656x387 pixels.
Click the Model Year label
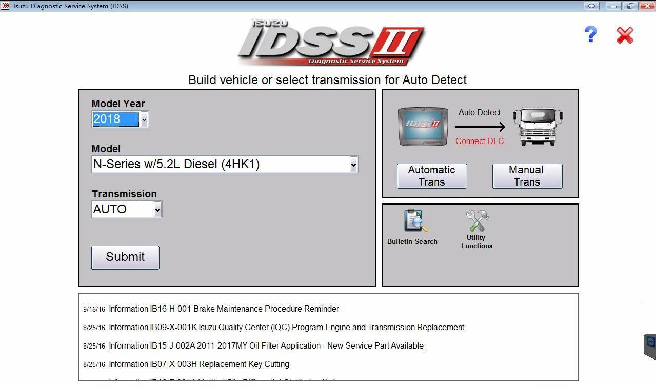118,104
